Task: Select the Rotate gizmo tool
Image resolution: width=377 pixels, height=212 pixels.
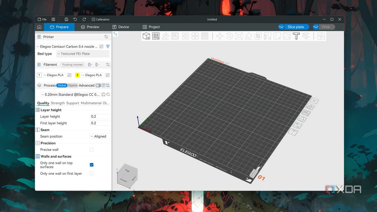Action: 229,36
